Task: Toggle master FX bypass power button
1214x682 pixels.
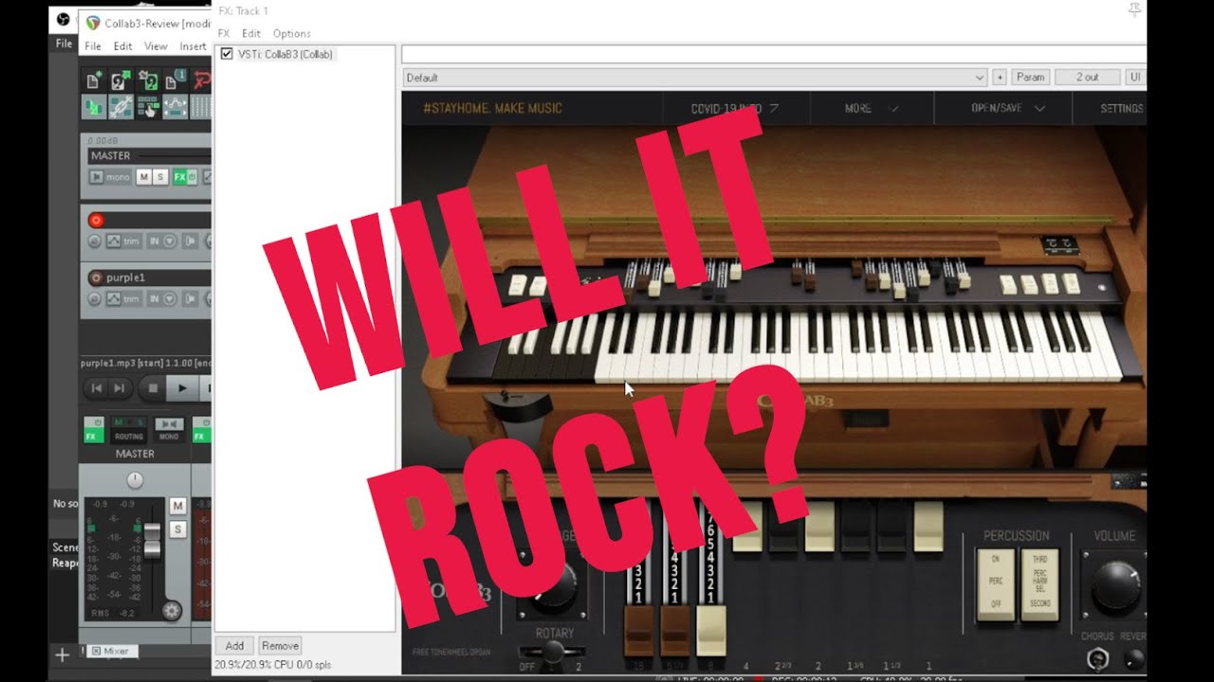Action: coord(193,177)
